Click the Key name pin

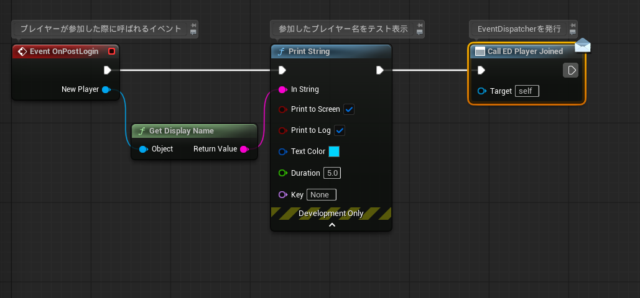(x=283, y=194)
